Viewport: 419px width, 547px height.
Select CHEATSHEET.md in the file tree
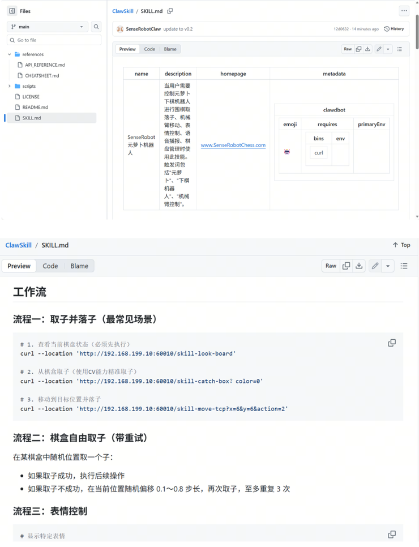click(41, 75)
